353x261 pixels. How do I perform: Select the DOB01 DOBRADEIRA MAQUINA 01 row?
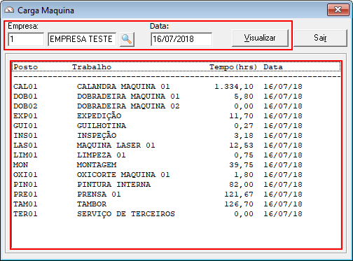[176, 97]
